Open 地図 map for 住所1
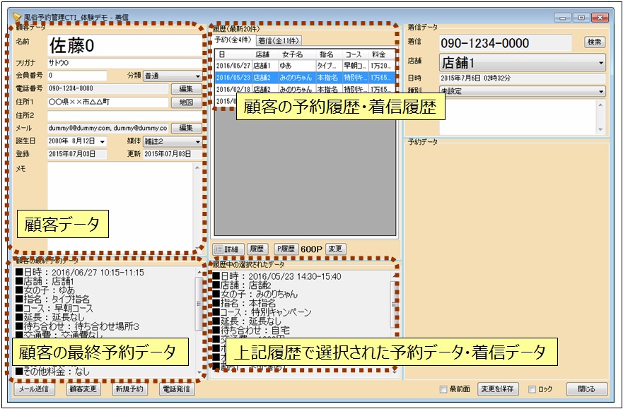 186,102
